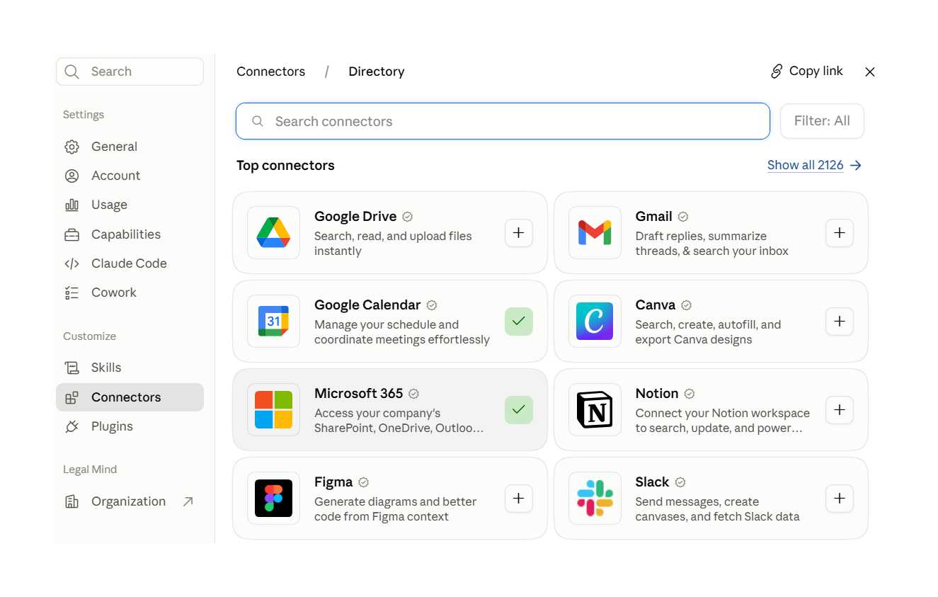The image size is (938, 597).
Task: Open the Filter: All dropdown
Action: coord(822,121)
